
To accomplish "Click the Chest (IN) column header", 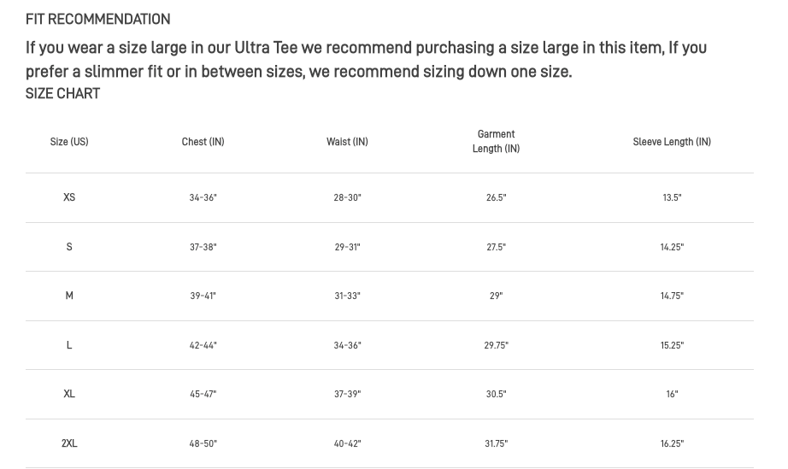I will (203, 142).
